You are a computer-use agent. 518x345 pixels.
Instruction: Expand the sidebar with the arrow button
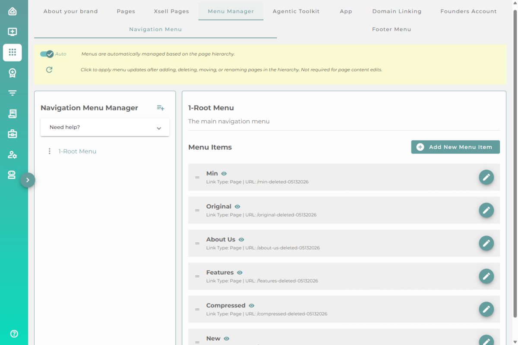(28, 180)
